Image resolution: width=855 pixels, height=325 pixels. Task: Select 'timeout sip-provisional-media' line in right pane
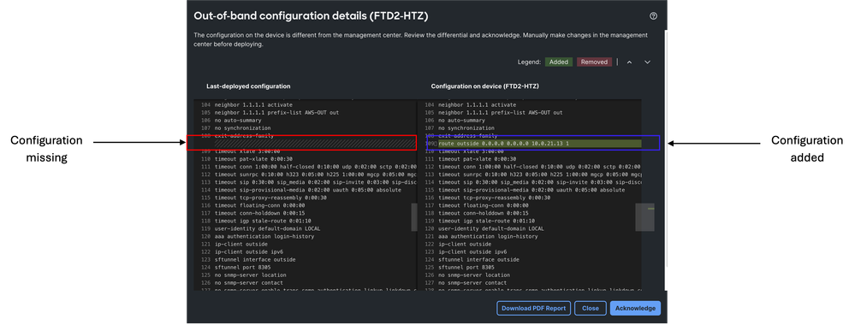pos(531,190)
